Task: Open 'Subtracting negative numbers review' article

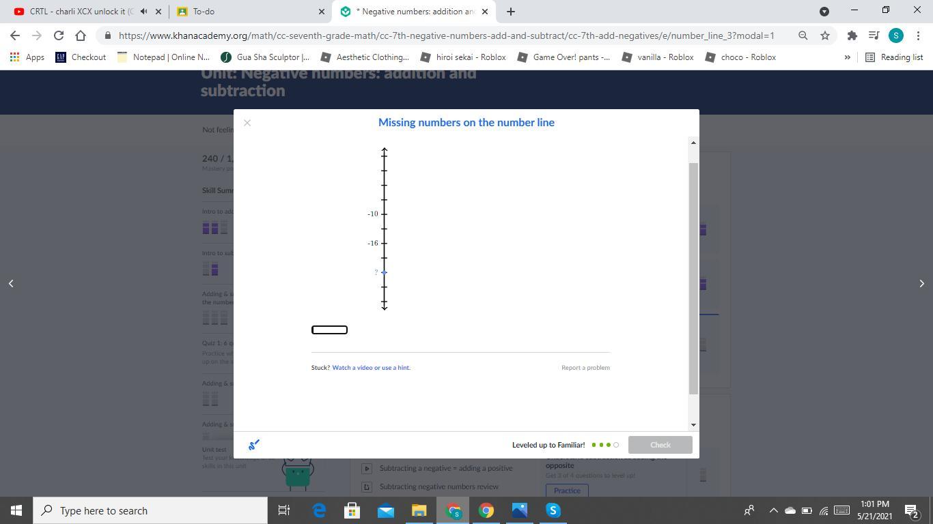Action: [439, 486]
